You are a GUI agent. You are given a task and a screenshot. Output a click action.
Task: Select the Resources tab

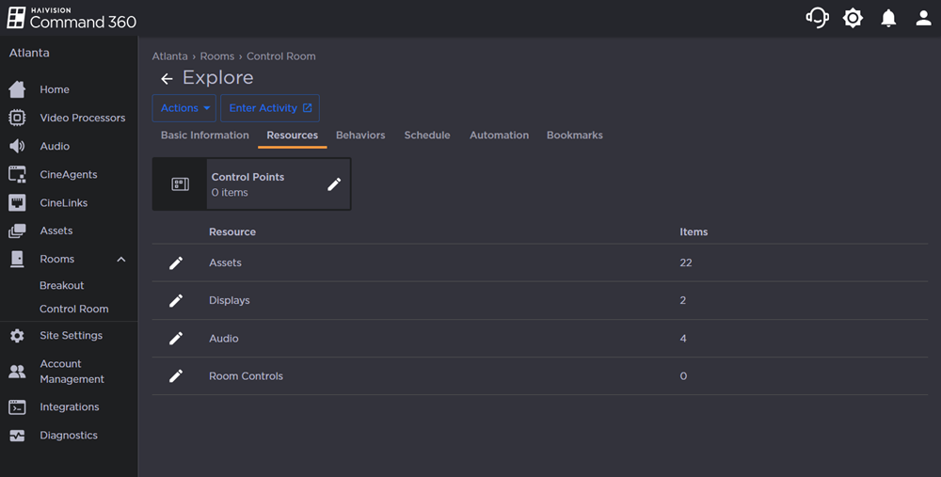pyautogui.click(x=293, y=135)
